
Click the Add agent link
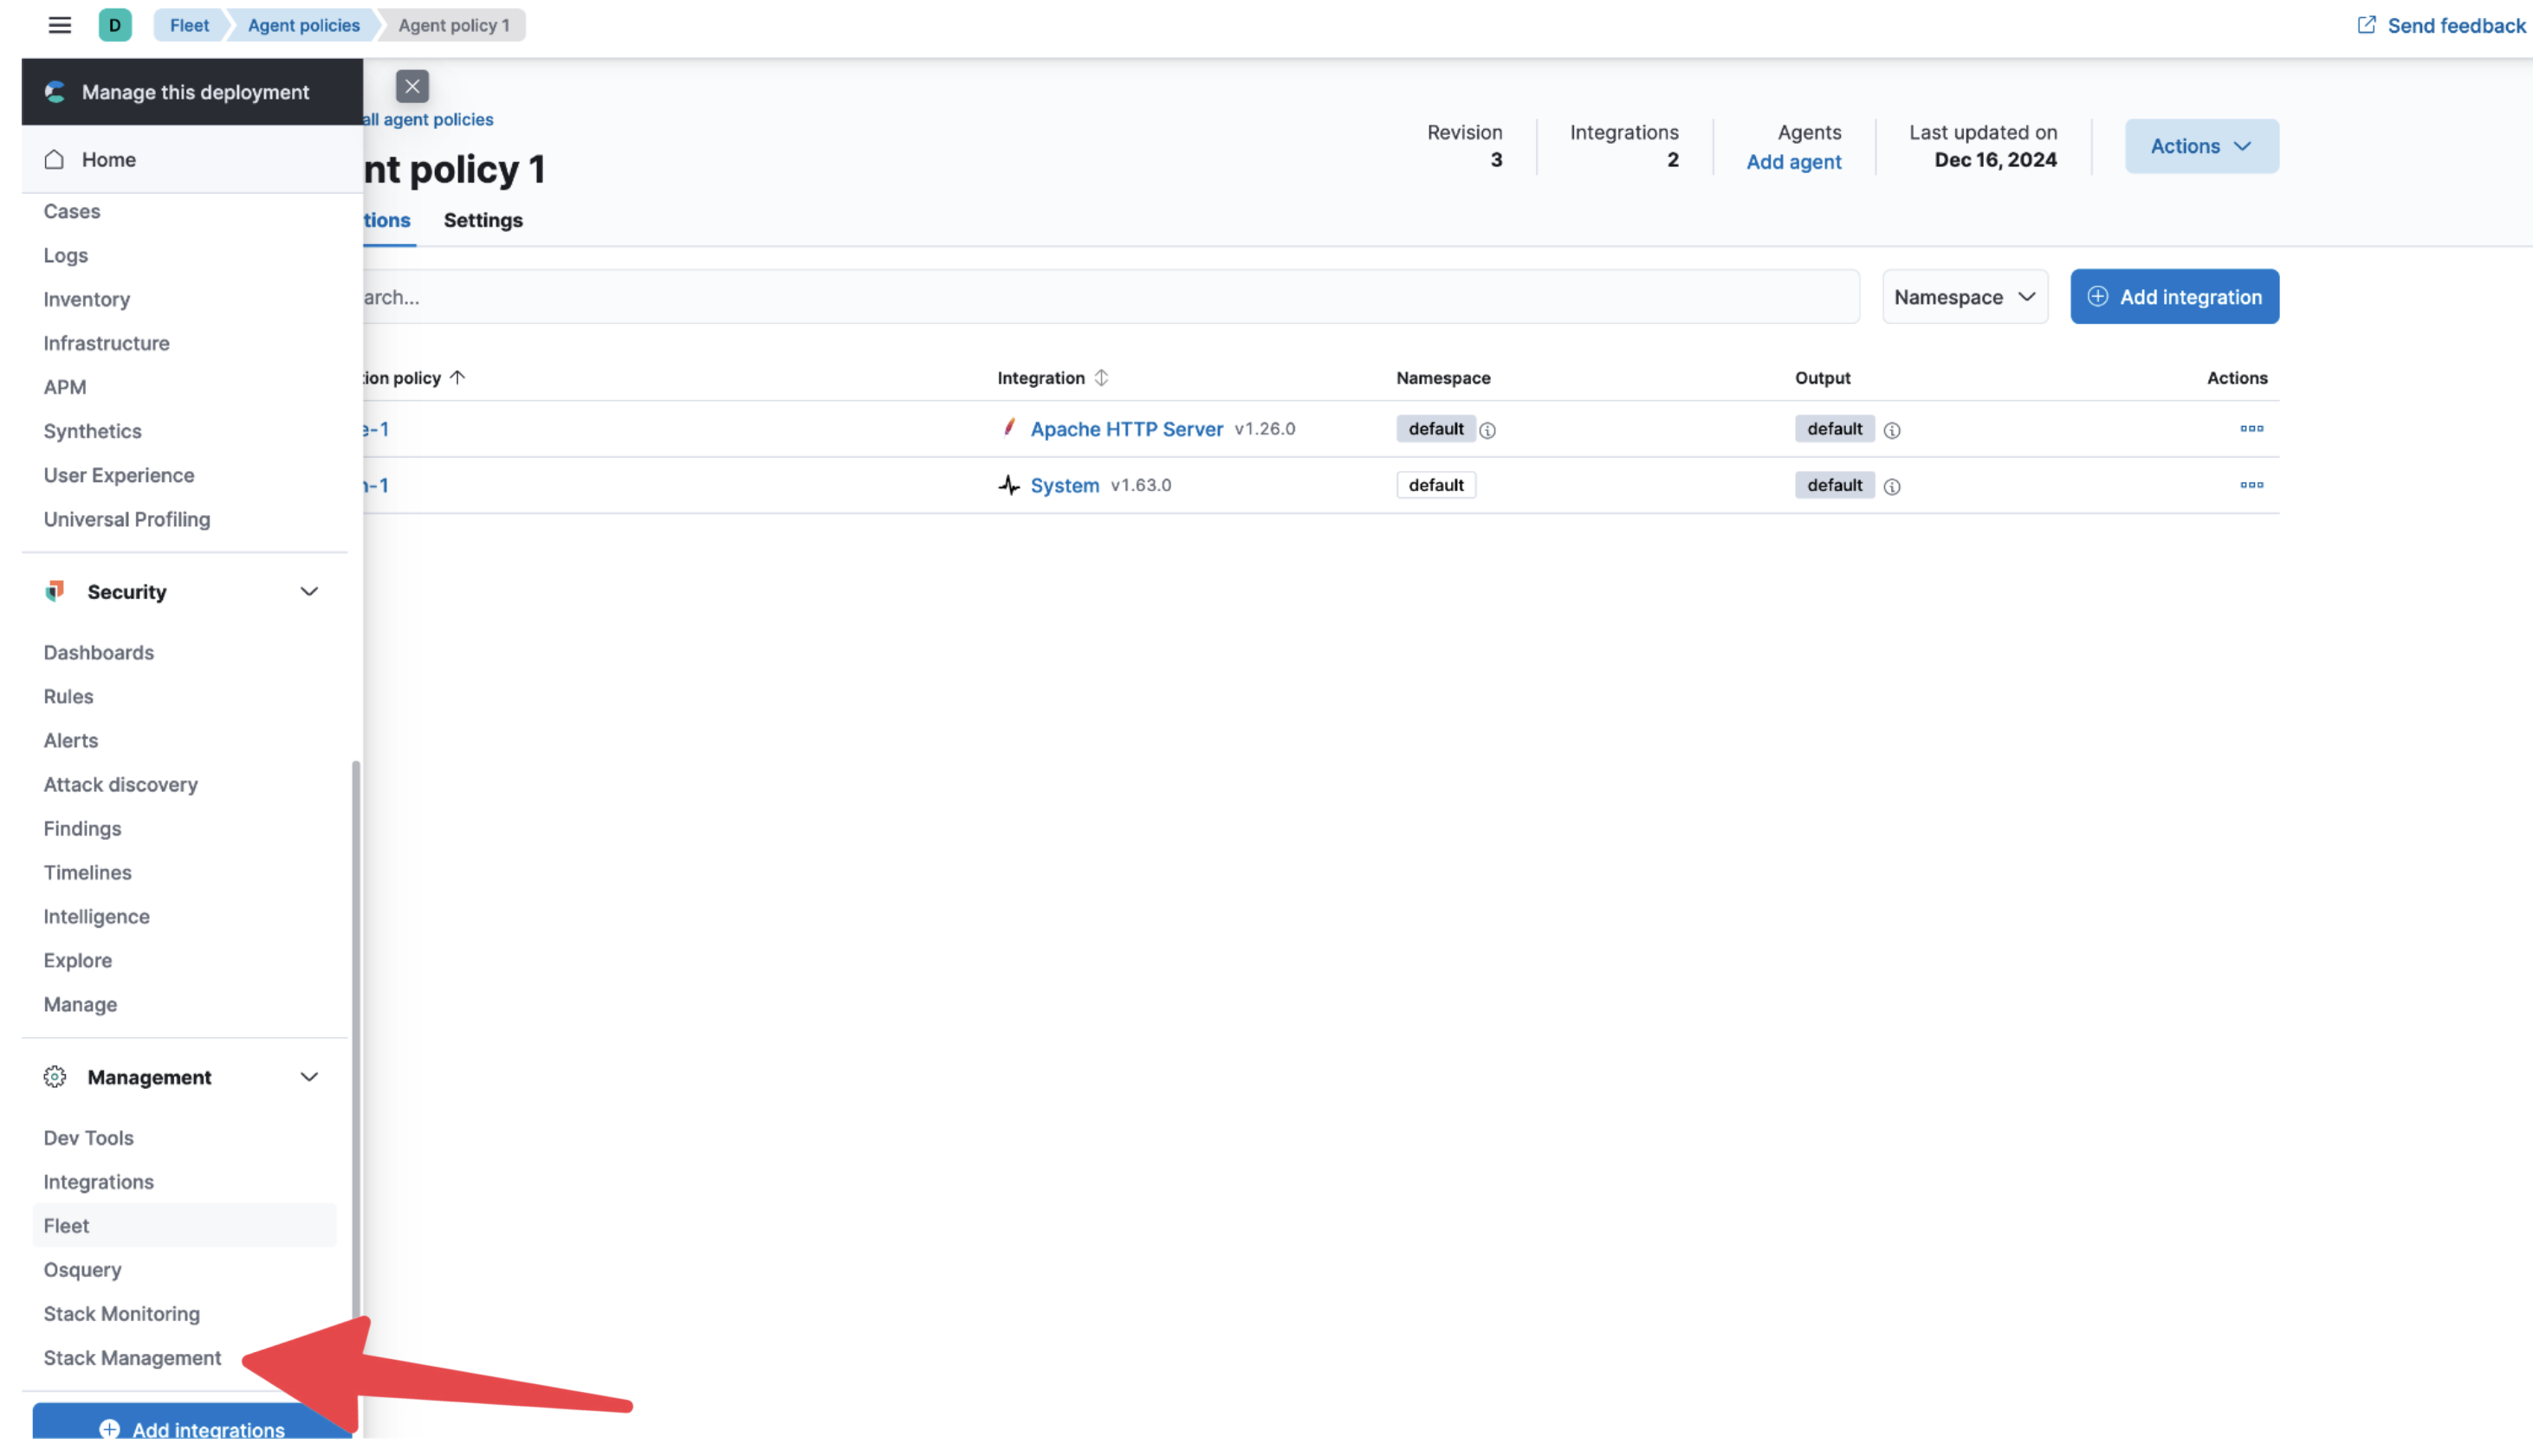coord(1792,162)
